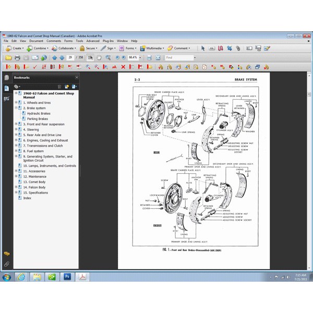Click the page number input field

[70, 57]
